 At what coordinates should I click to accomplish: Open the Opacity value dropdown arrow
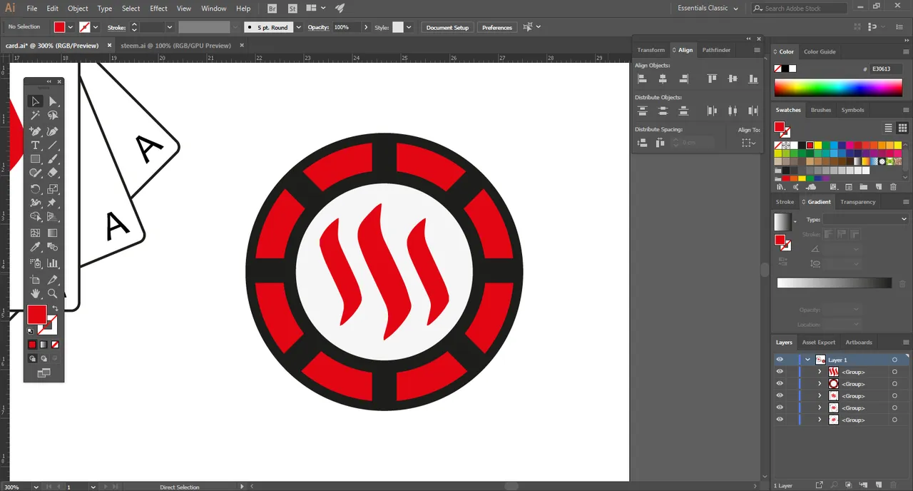[366, 27]
